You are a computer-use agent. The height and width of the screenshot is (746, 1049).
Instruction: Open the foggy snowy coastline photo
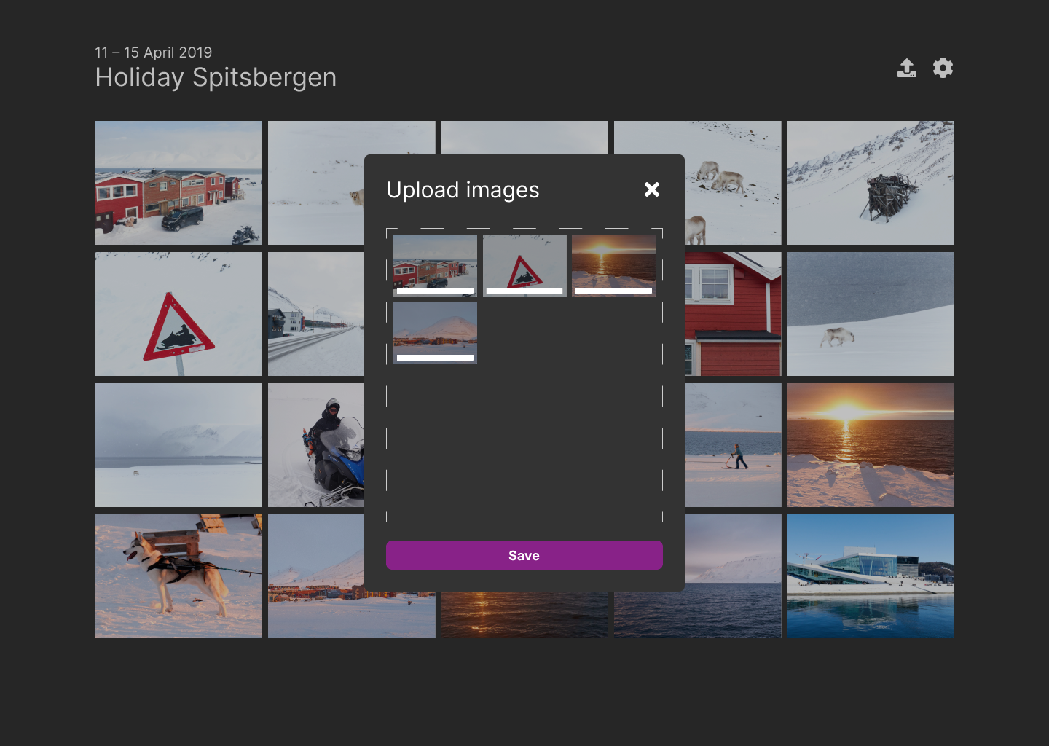[x=178, y=445]
